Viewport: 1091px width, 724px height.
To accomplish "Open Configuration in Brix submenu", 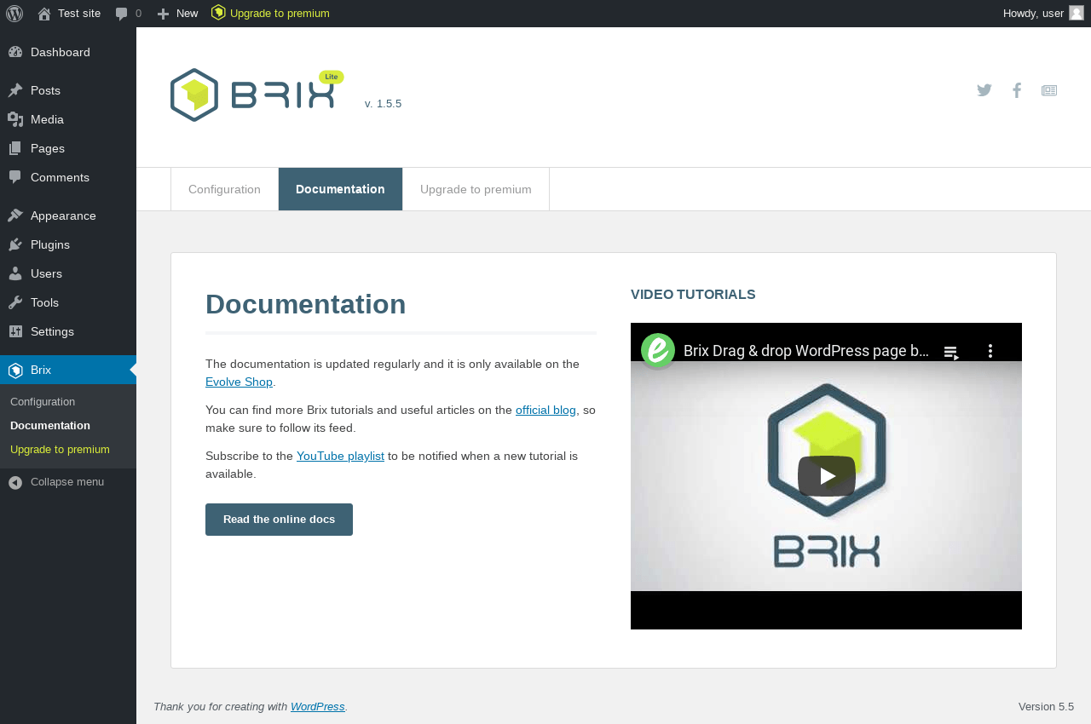I will 43,401.
